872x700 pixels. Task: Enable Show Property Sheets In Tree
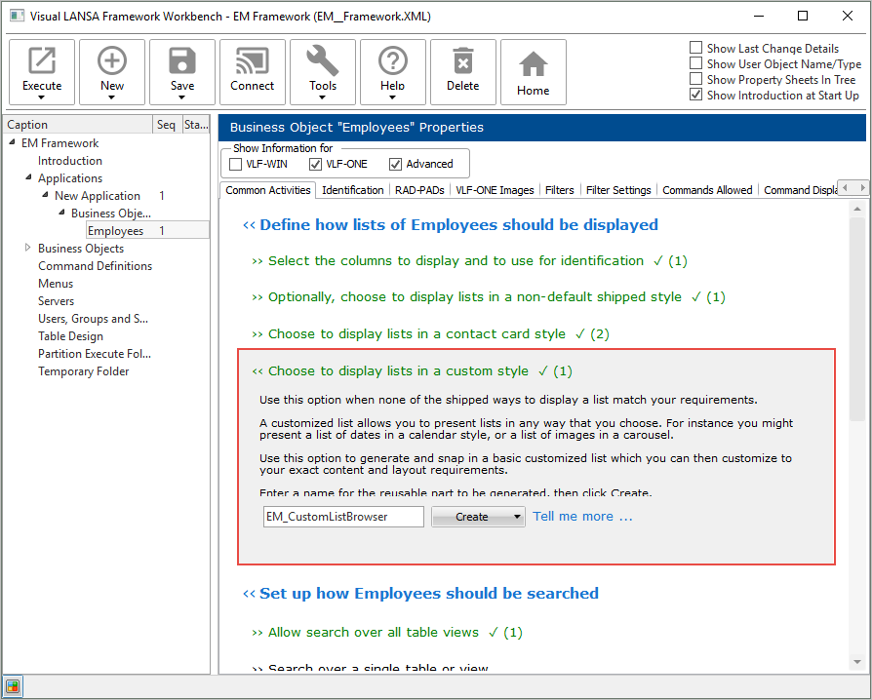coord(695,79)
